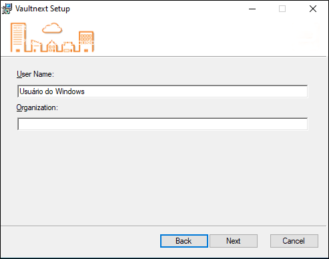Proceed with the Next button
The width and height of the screenshot is (329, 259).
pos(234,241)
